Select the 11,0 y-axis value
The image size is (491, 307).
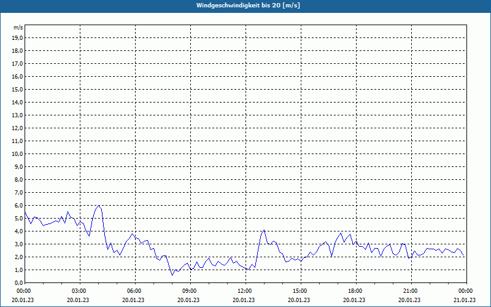[x=17, y=141]
